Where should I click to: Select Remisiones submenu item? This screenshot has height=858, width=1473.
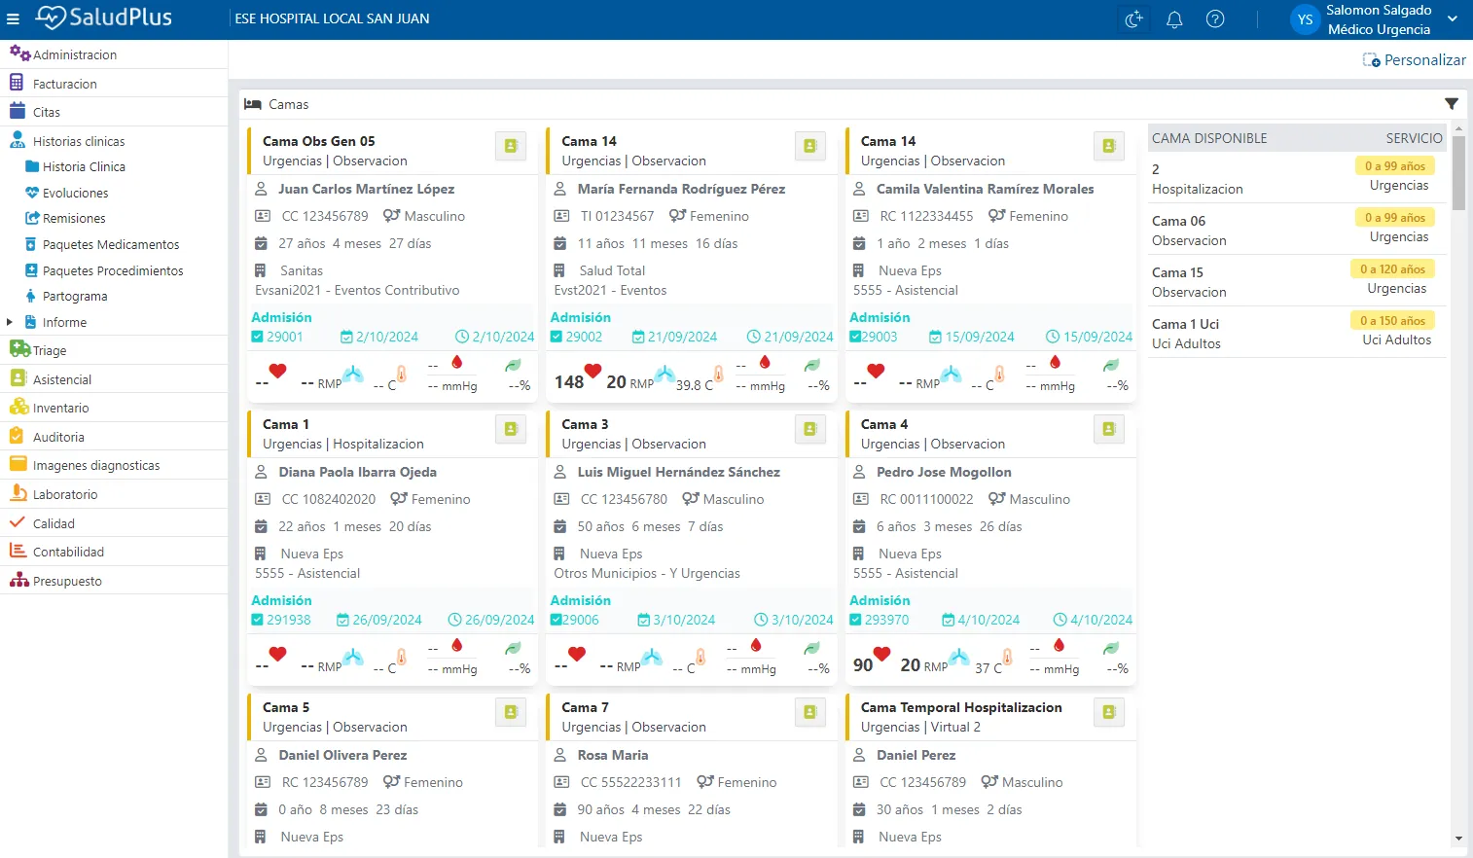pos(74,219)
